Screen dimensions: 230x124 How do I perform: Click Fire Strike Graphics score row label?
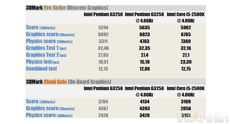pyautogui.click(x=50, y=34)
